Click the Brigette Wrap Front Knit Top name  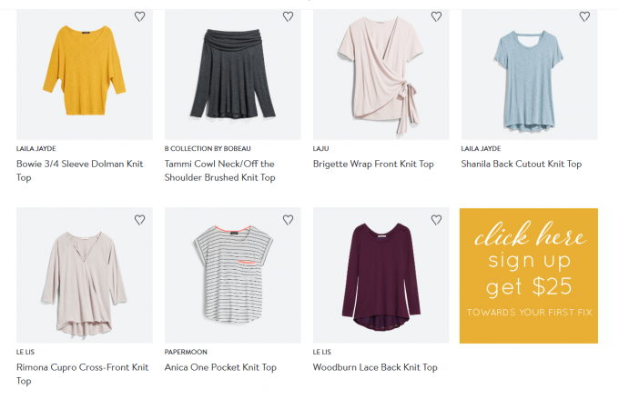pyautogui.click(x=373, y=165)
